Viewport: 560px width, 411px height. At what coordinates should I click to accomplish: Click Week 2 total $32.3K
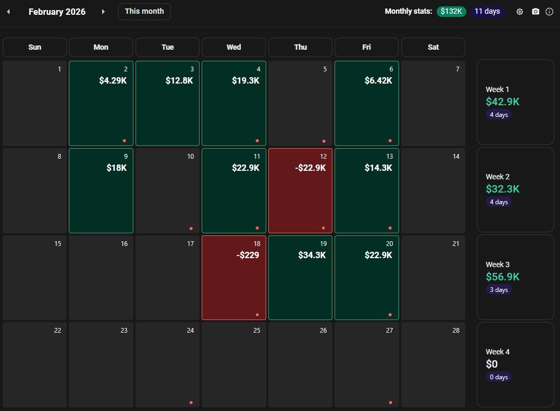[502, 189]
